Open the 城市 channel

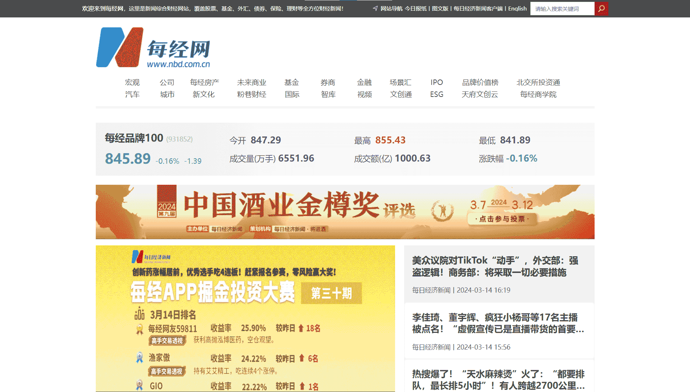167,94
